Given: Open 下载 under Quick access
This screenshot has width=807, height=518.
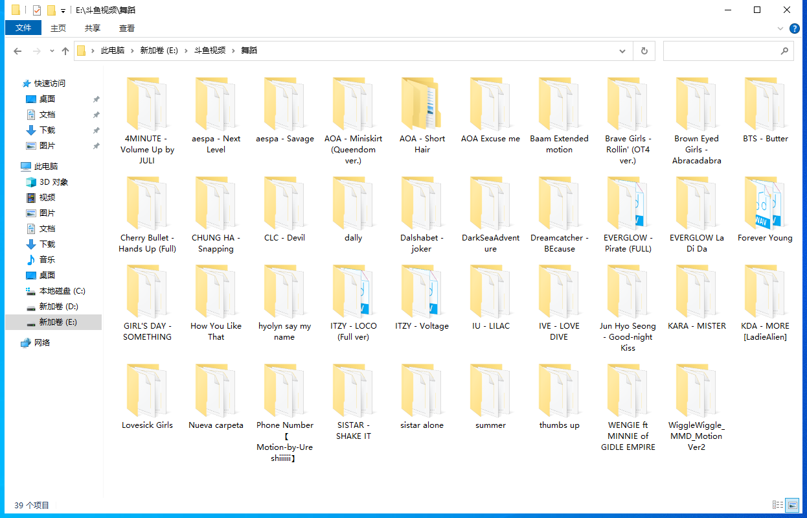Looking at the screenshot, I should [x=47, y=130].
